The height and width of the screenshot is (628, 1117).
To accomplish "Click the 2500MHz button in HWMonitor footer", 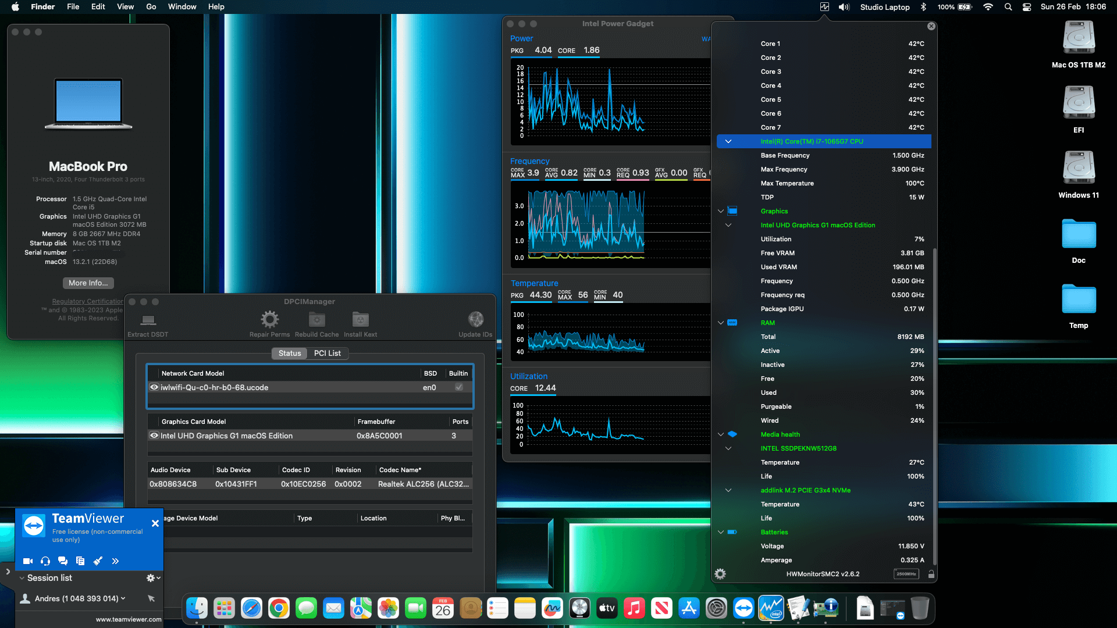I will tap(906, 574).
